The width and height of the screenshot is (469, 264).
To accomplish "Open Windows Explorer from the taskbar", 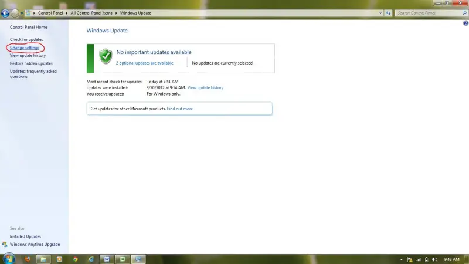I will tap(43, 259).
